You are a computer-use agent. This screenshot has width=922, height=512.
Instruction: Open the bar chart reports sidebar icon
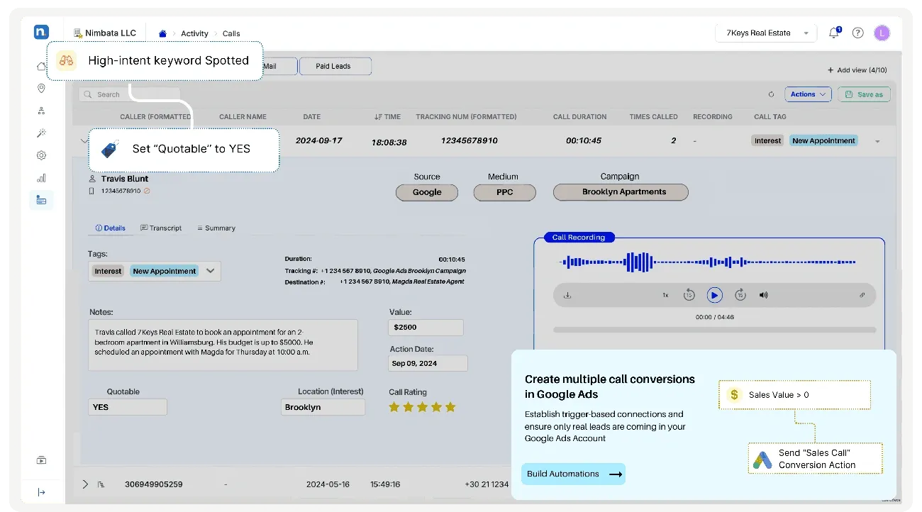(x=41, y=178)
